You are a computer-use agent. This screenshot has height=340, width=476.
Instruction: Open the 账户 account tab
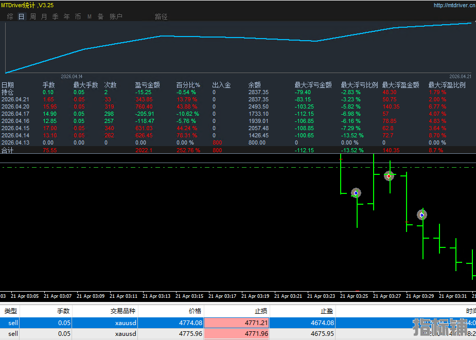coord(116,16)
